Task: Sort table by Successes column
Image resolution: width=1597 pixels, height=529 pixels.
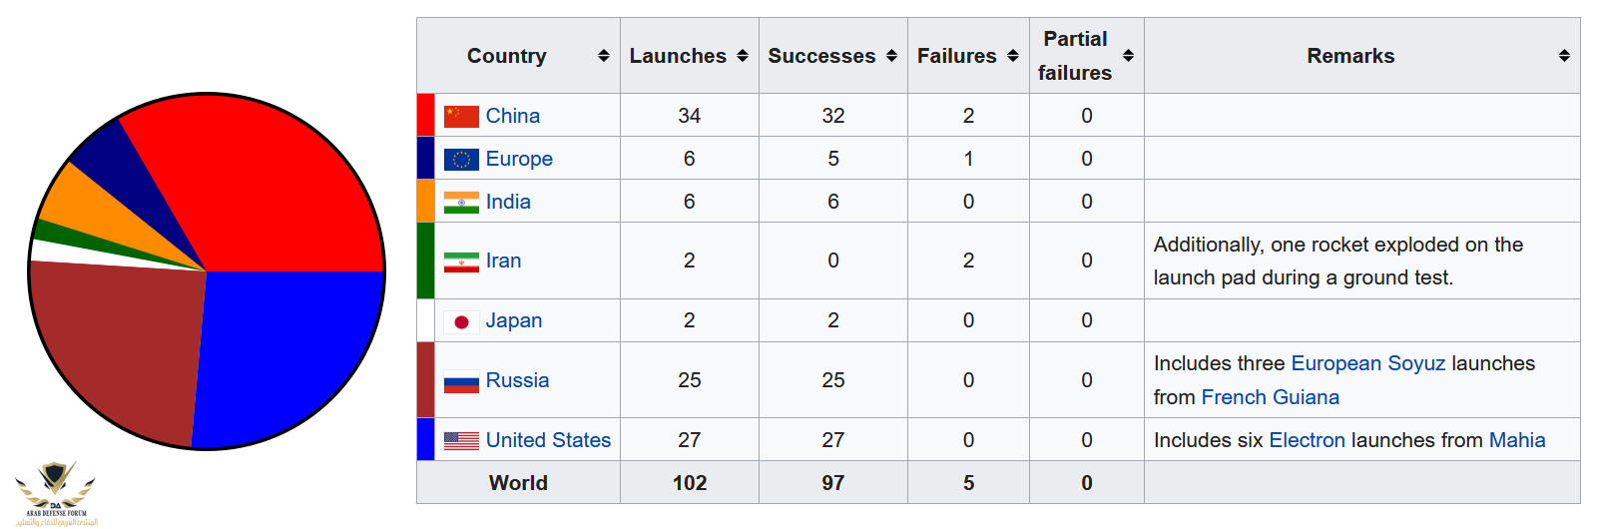Action: [x=891, y=56]
